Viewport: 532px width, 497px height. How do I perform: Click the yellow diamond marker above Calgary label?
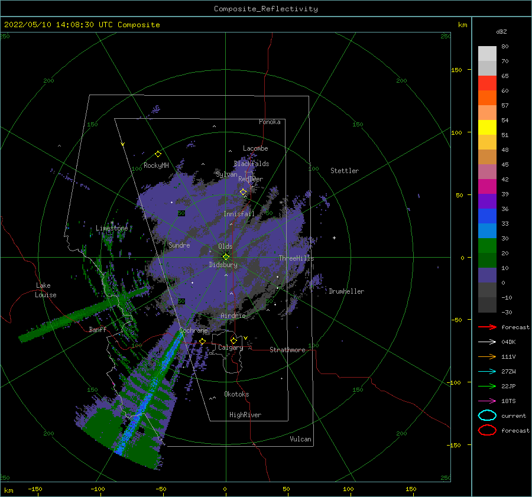(x=233, y=340)
